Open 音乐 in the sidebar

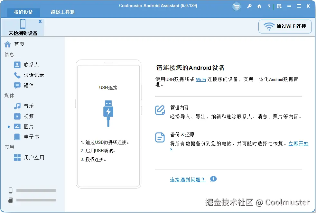point(29,106)
